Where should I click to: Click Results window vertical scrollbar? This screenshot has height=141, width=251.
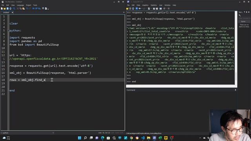coord(236,48)
